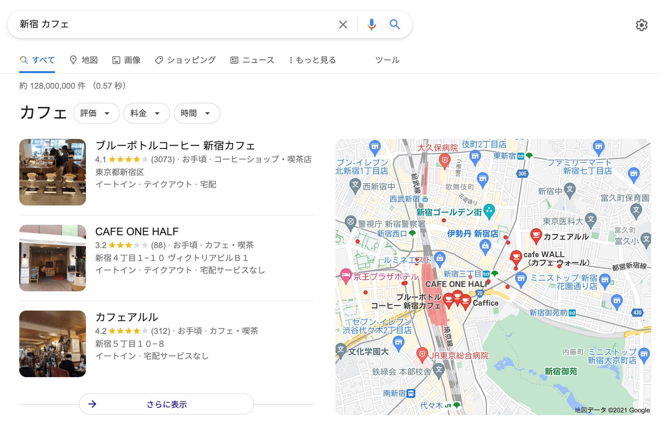The height and width of the screenshot is (432, 661).
Task: Open settings via the gear icon
Action: tap(641, 25)
